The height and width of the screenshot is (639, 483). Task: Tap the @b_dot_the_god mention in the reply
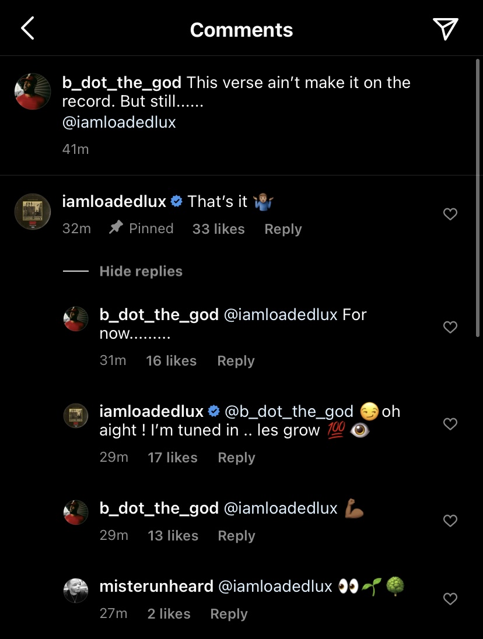tap(289, 412)
